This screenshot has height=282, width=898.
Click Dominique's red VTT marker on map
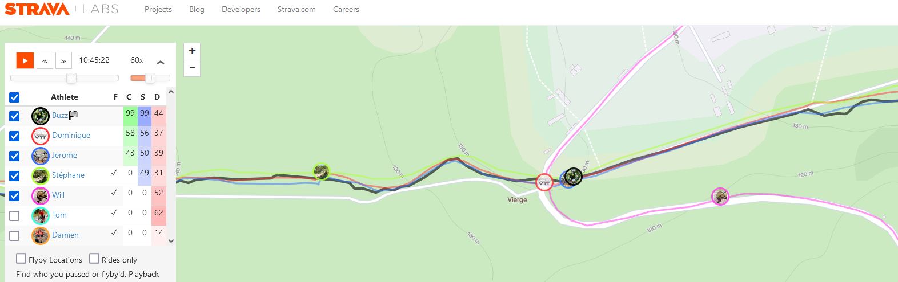[544, 182]
